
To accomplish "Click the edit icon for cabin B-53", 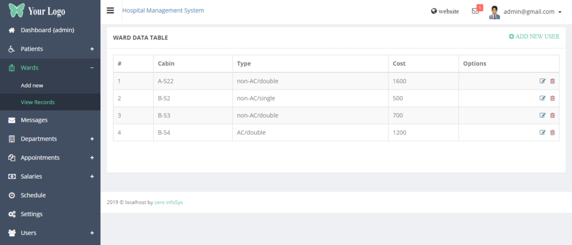I will pyautogui.click(x=542, y=116).
